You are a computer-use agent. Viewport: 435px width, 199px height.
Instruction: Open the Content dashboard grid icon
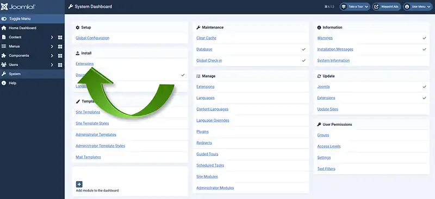60,37
